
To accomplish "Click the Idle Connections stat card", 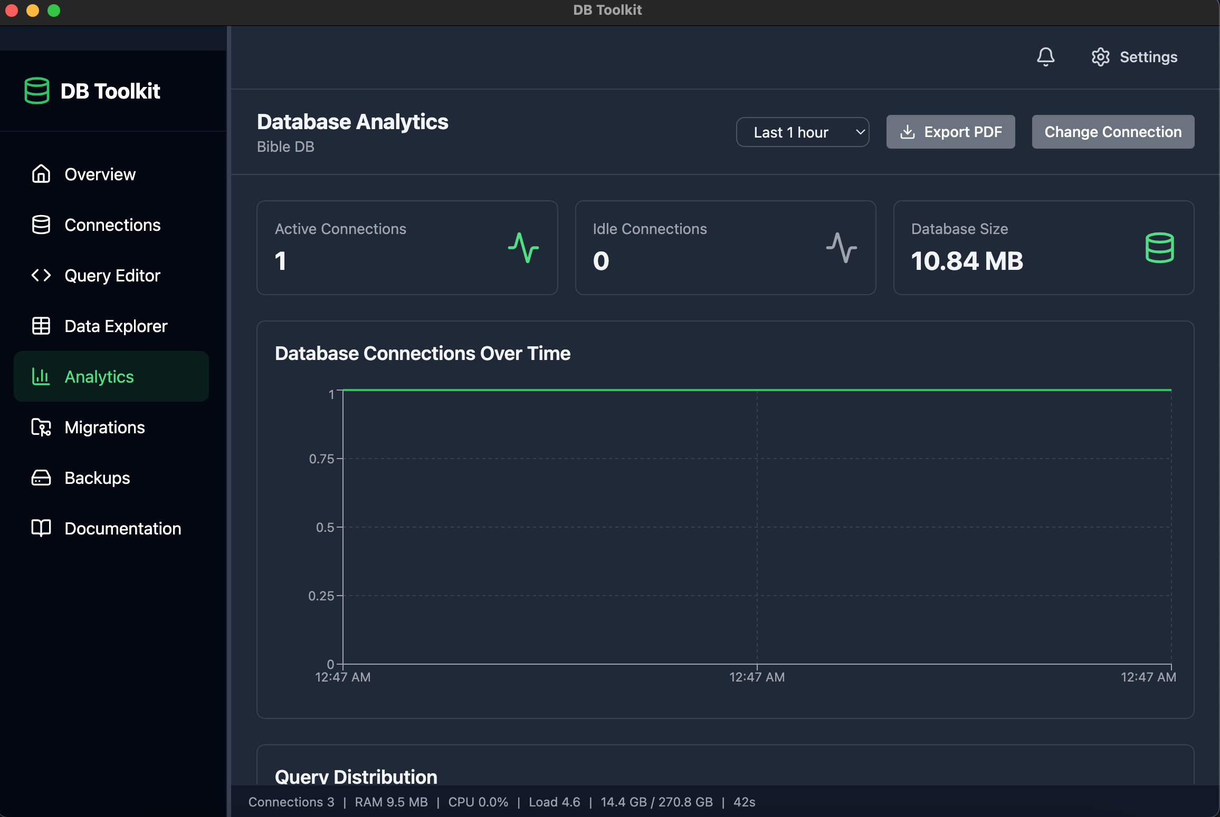I will tap(725, 247).
